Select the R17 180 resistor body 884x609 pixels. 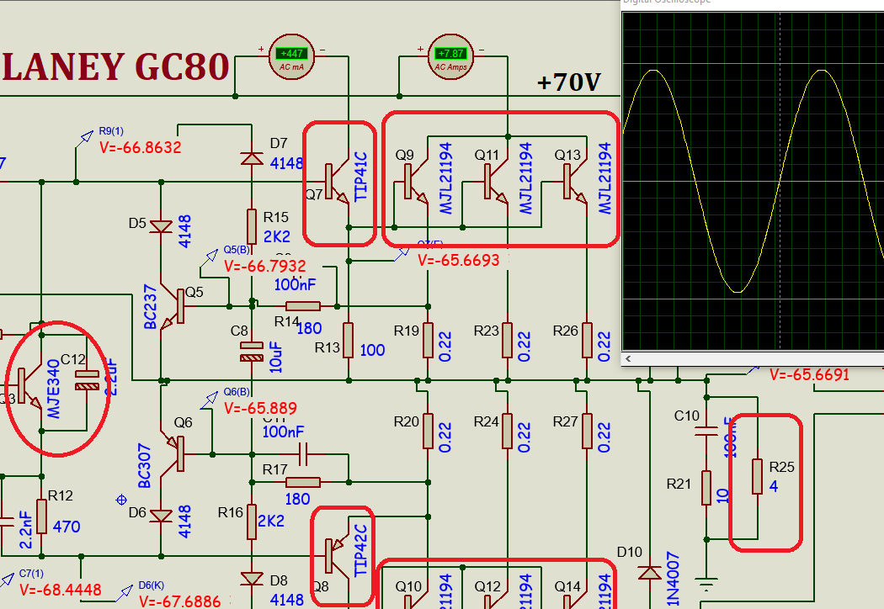pyautogui.click(x=303, y=482)
